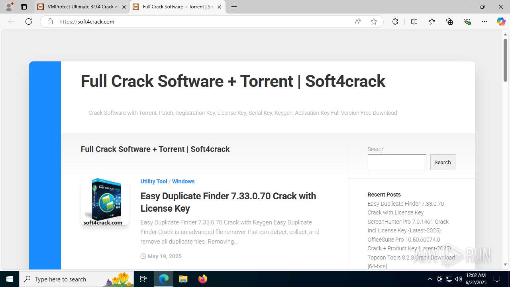Open the Windows category link

pyautogui.click(x=183, y=181)
